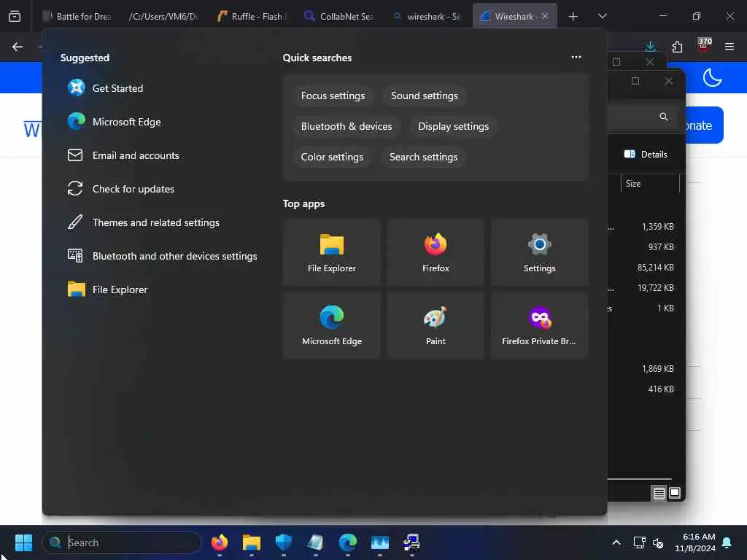The image size is (747, 560).
Task: Select Search settings quick search
Action: (423, 157)
